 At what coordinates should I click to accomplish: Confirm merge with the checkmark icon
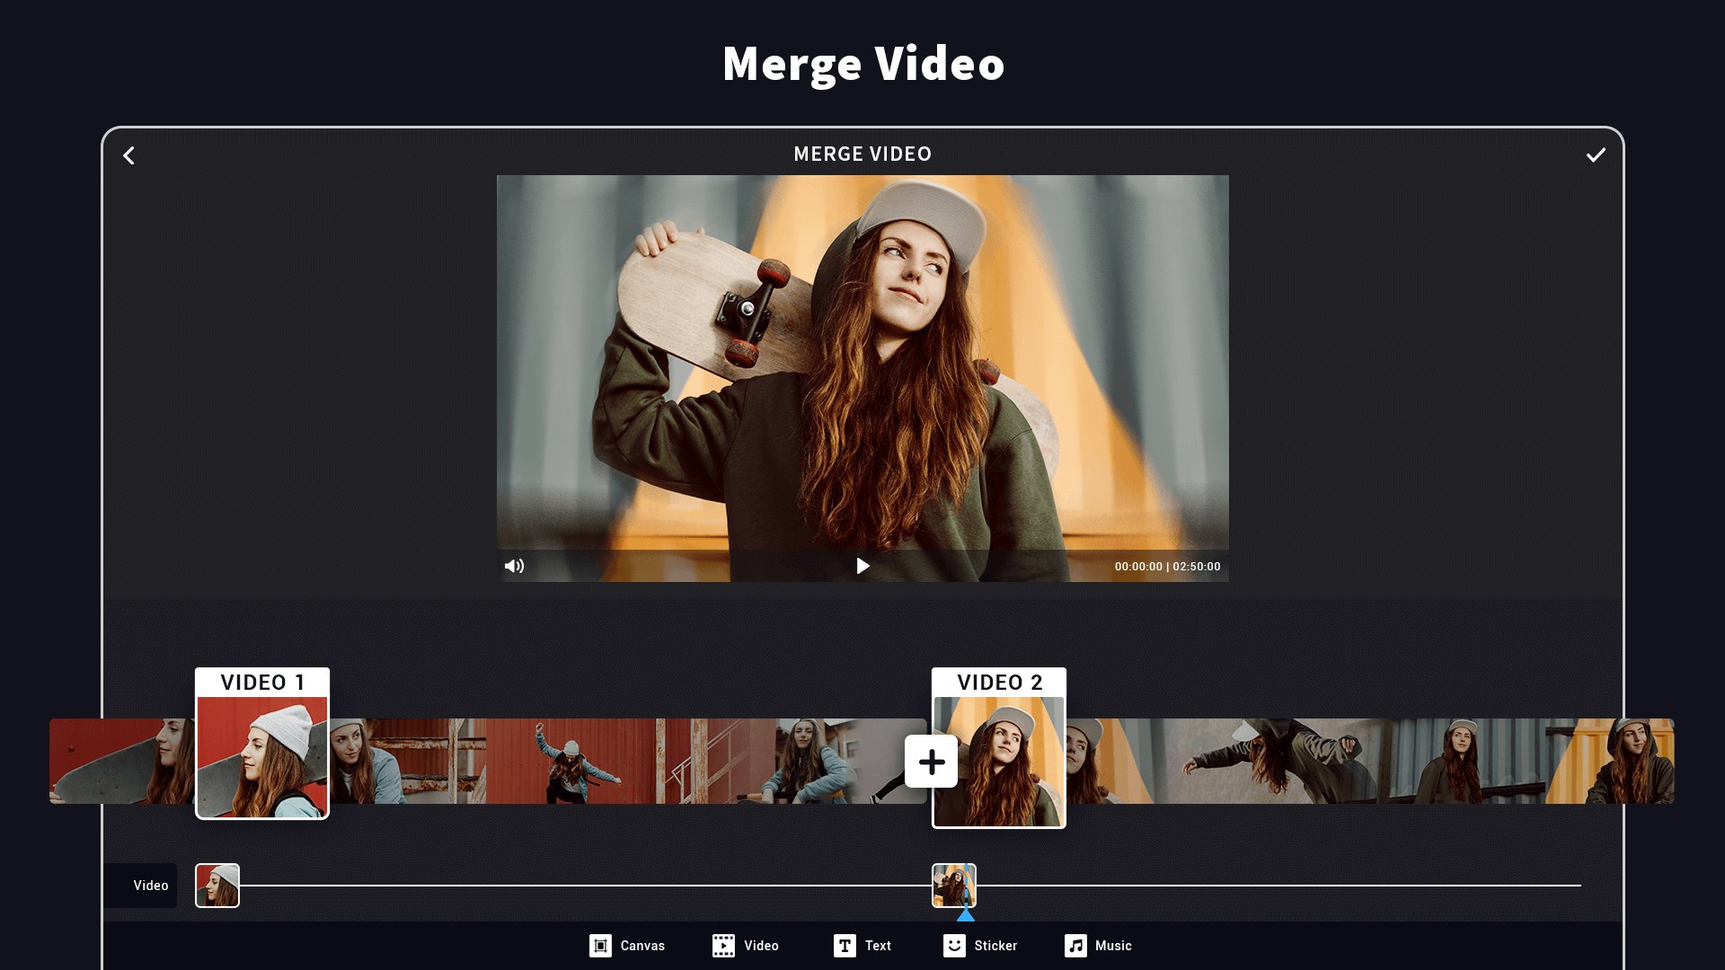coord(1596,155)
